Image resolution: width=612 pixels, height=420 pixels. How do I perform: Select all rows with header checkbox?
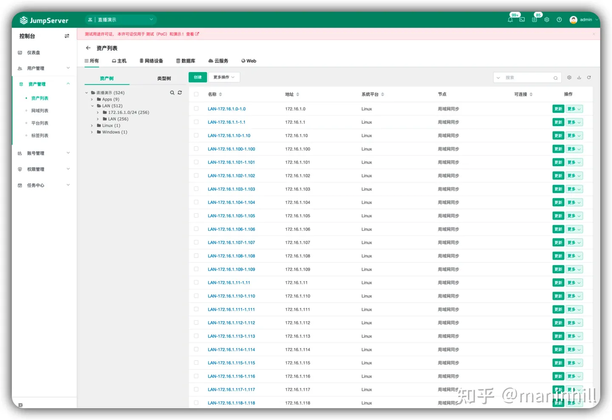[x=196, y=94]
